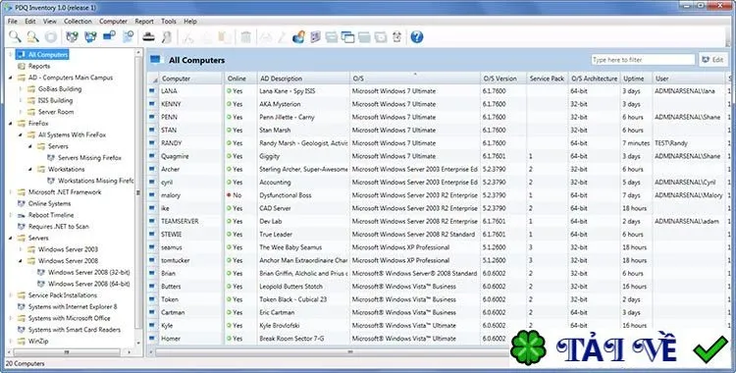Expand the Windows Server 2003 folder
The image size is (736, 373).
(x=21, y=249)
